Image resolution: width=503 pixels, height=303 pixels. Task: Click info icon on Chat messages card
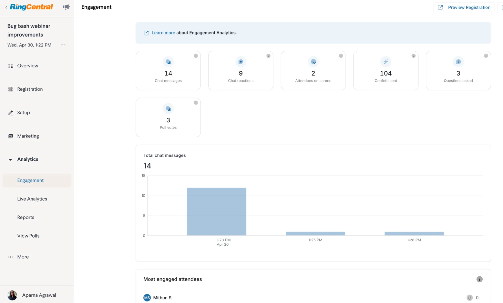pyautogui.click(x=196, y=56)
